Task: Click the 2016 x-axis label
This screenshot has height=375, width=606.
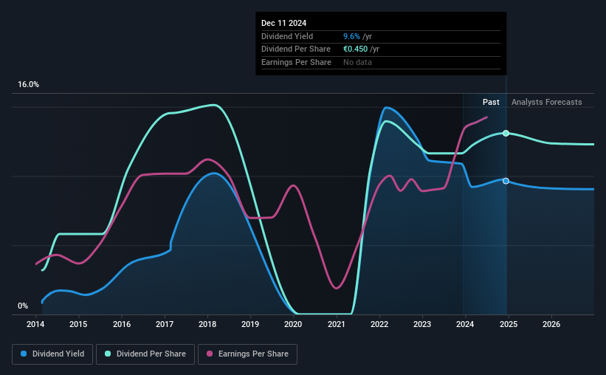Action: coord(122,324)
